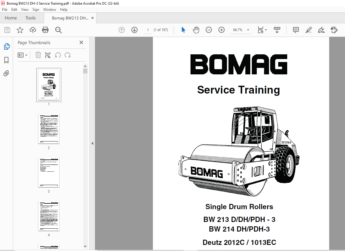Go to next page arrow

[x=134, y=30]
